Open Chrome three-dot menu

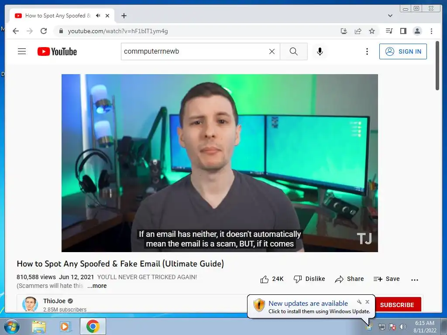[x=431, y=31]
